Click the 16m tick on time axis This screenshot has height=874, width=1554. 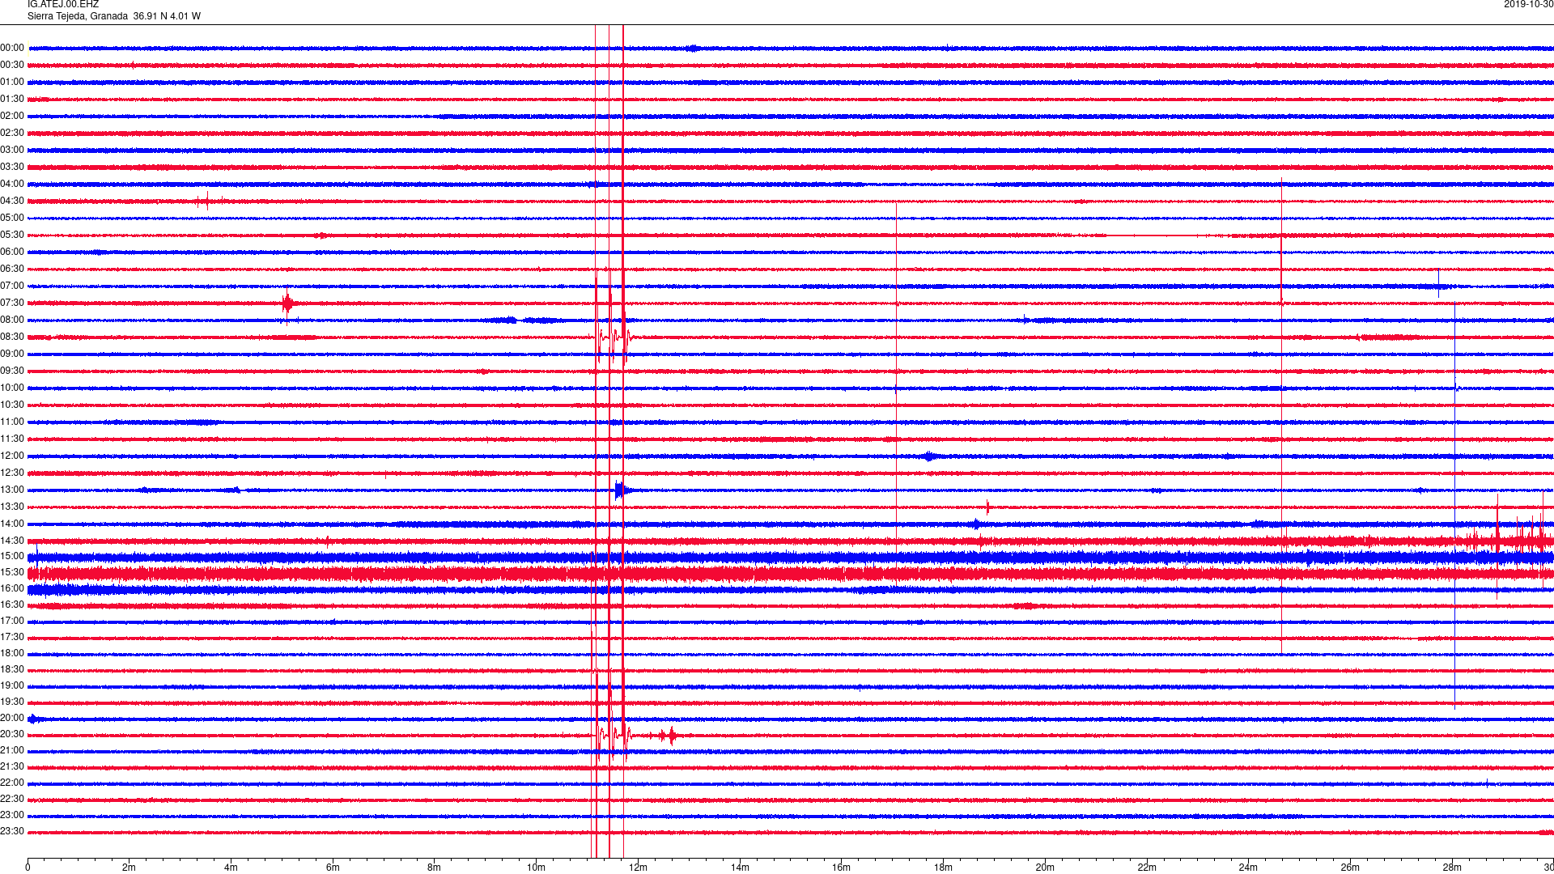[841, 868]
